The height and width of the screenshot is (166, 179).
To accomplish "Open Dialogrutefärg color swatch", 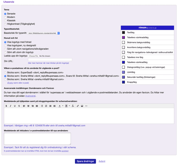I will pos(124,67).
